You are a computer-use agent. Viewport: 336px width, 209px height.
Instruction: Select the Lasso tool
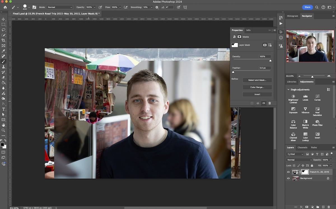pos(4,30)
